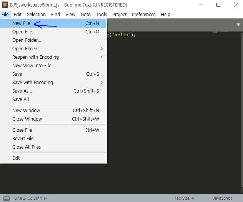Viewport: 243px width, 202px height.
Task: Change JavaScript syntax in status bar
Action: (x=223, y=198)
